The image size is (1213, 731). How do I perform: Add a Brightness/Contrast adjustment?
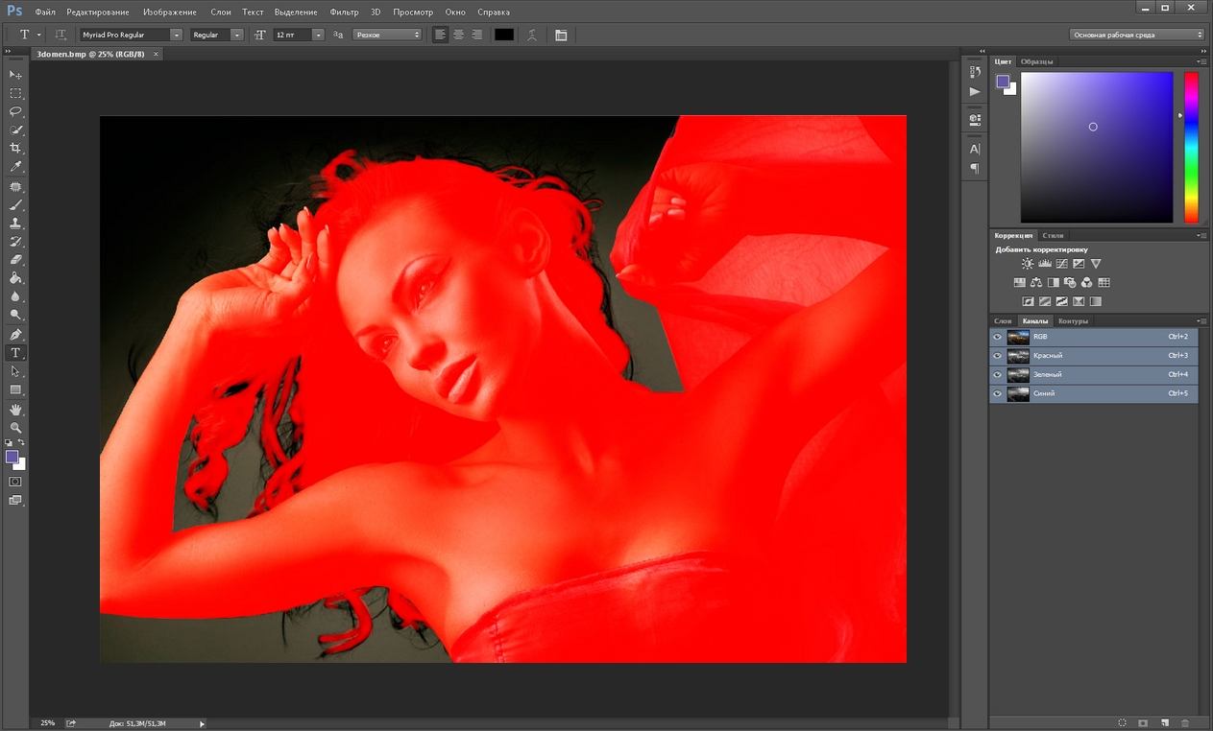click(x=1028, y=264)
